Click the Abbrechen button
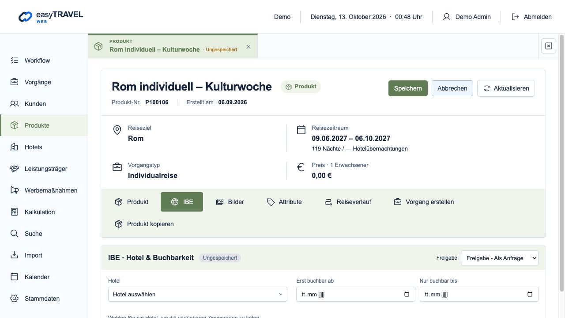 point(452,88)
